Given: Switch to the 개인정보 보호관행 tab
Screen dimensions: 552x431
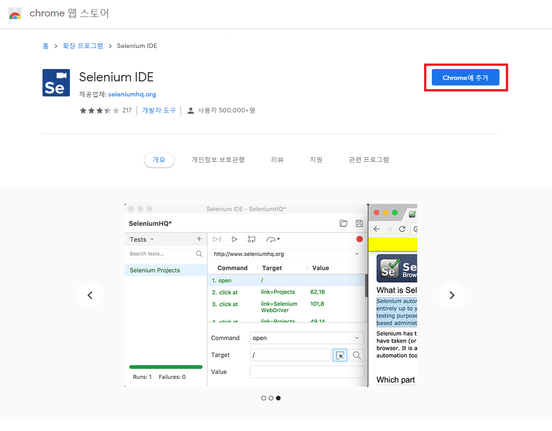Looking at the screenshot, I should (218, 160).
